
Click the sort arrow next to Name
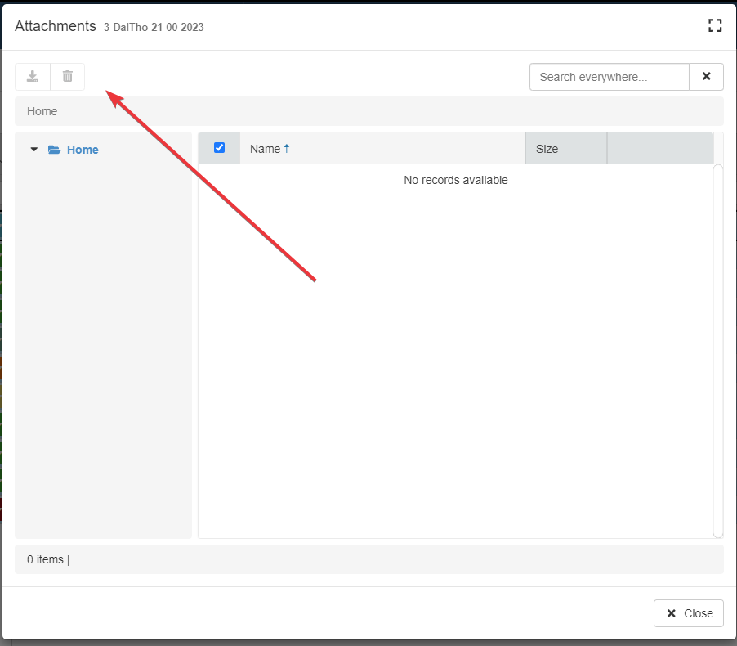287,149
